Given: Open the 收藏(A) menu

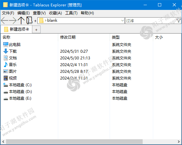Looking at the screenshot, I should [55, 13].
